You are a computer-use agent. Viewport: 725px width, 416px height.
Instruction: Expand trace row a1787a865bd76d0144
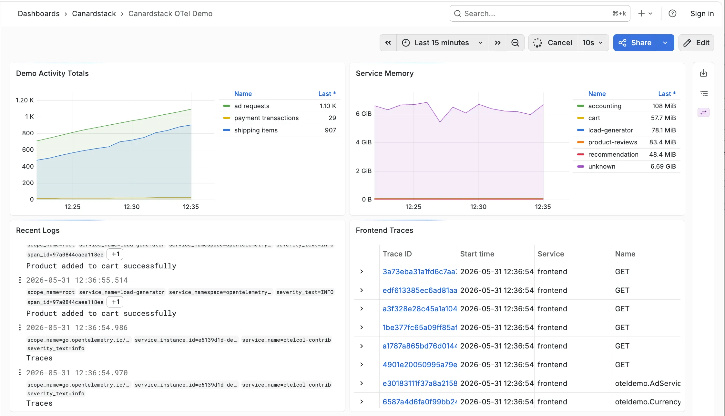(x=362, y=346)
